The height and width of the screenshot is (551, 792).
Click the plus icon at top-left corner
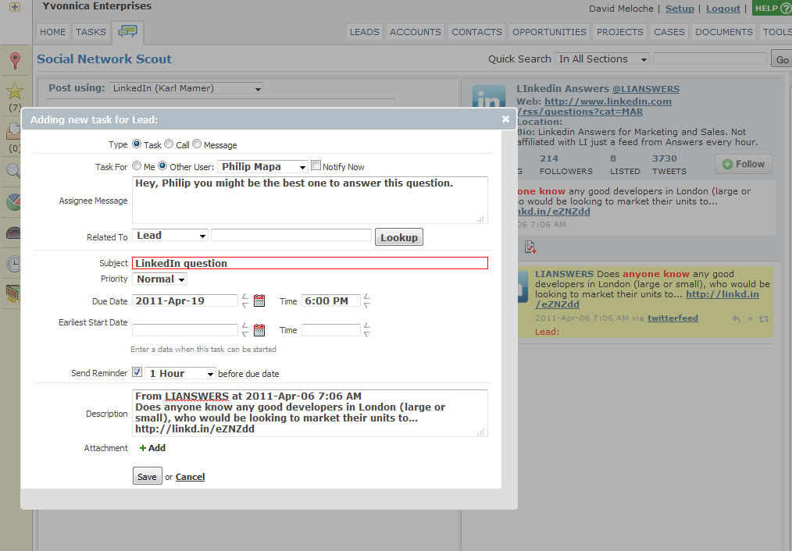[x=15, y=7]
